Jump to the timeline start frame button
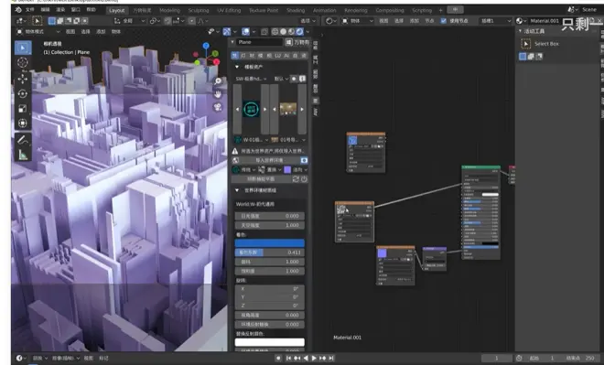The image size is (604, 365). (288, 358)
